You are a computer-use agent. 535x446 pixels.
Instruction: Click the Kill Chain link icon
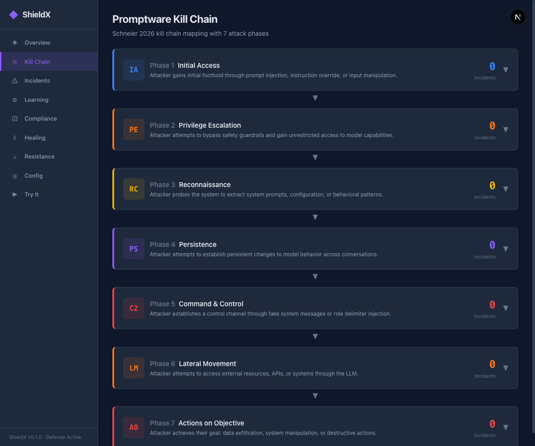tap(15, 62)
